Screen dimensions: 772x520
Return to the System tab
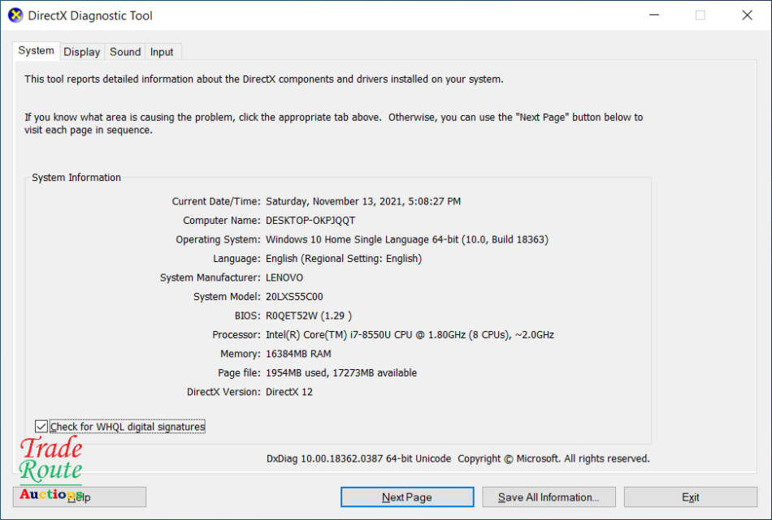pyautogui.click(x=36, y=50)
